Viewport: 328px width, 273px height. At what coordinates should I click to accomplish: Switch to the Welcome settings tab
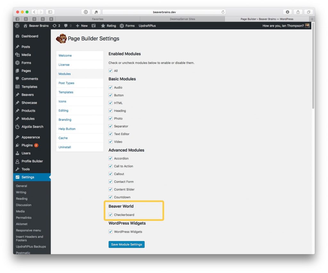[x=80, y=56]
